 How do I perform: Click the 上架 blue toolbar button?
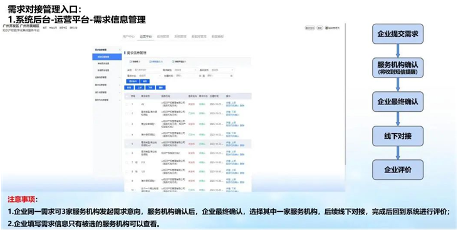click(139, 87)
